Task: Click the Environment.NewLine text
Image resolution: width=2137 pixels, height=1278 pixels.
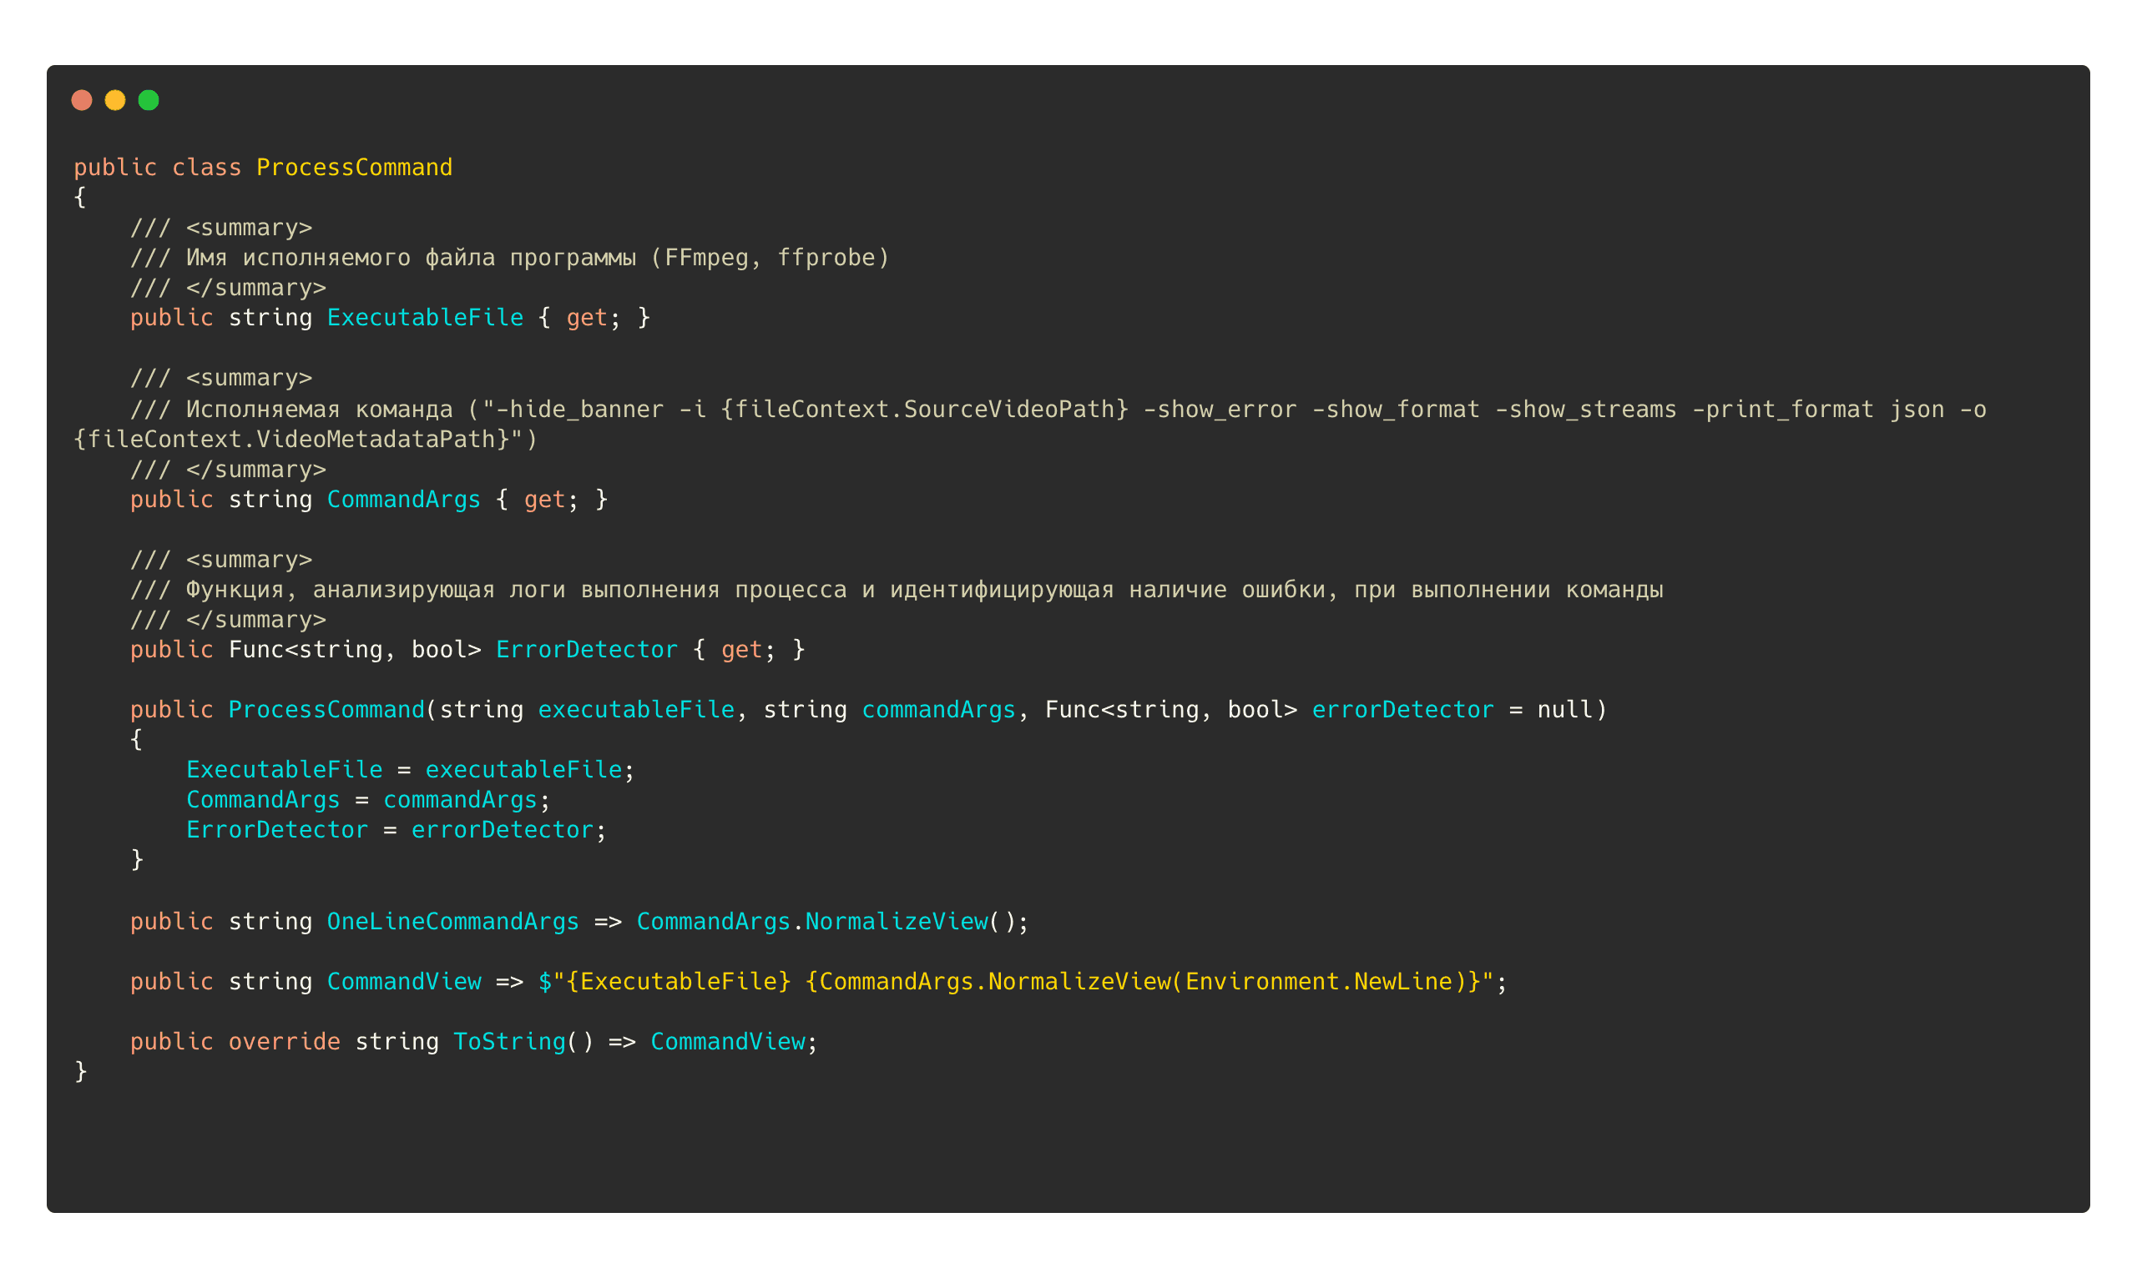Action: [1319, 982]
